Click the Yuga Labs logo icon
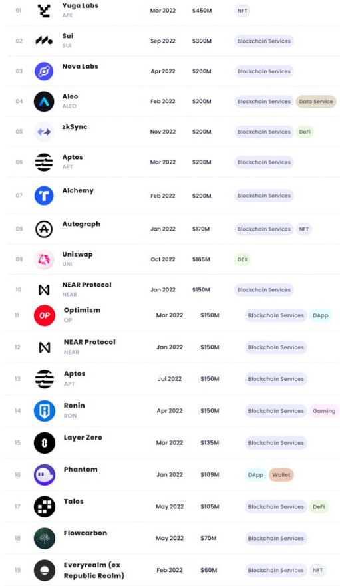Image resolution: width=340 pixels, height=586 pixels. coord(44,11)
